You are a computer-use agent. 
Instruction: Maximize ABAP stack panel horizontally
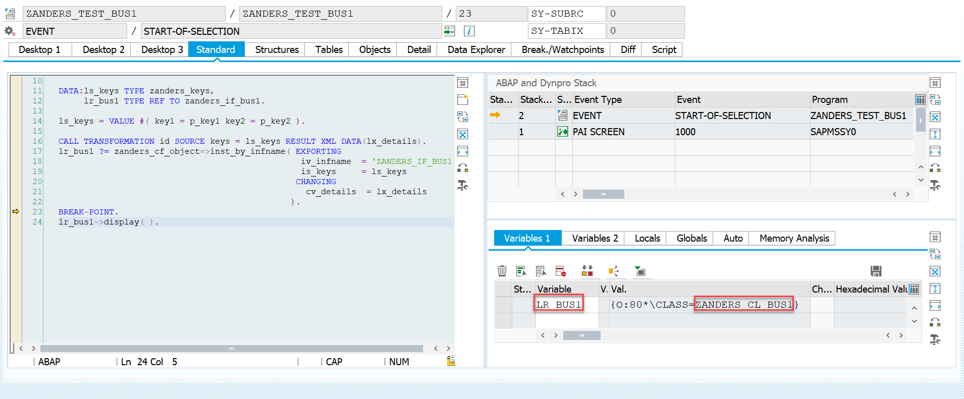point(935,151)
